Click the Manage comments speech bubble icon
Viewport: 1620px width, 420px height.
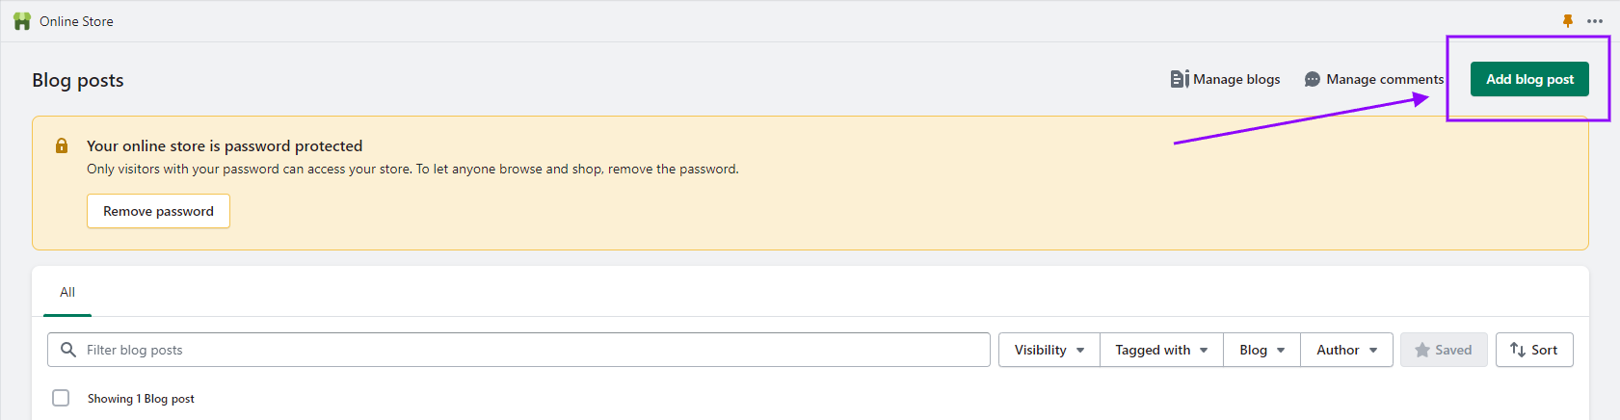(1313, 79)
